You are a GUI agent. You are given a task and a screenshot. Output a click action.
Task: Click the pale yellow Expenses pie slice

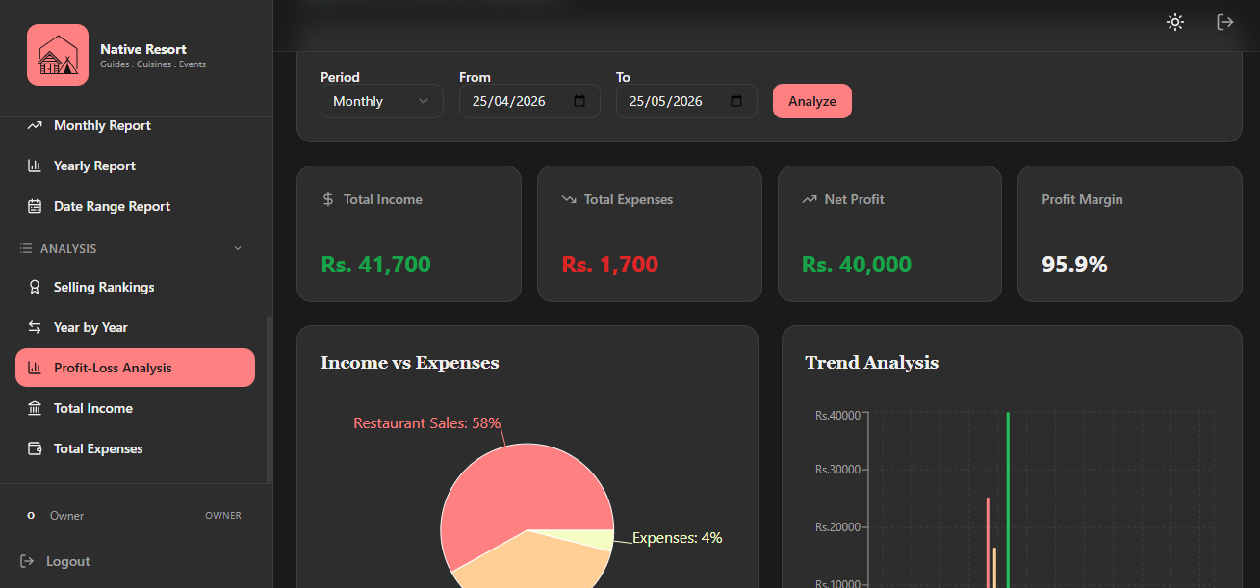click(595, 540)
